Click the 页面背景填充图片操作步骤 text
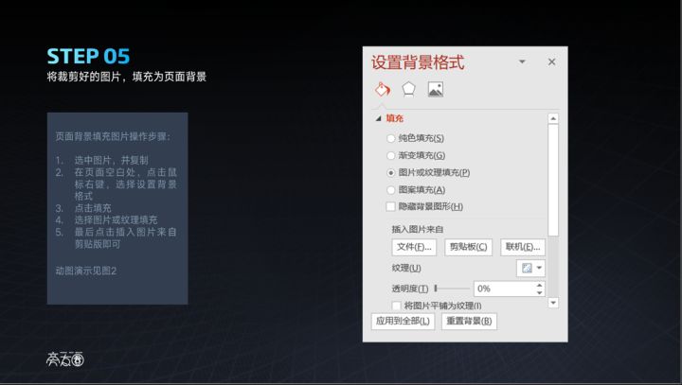 tap(113, 136)
